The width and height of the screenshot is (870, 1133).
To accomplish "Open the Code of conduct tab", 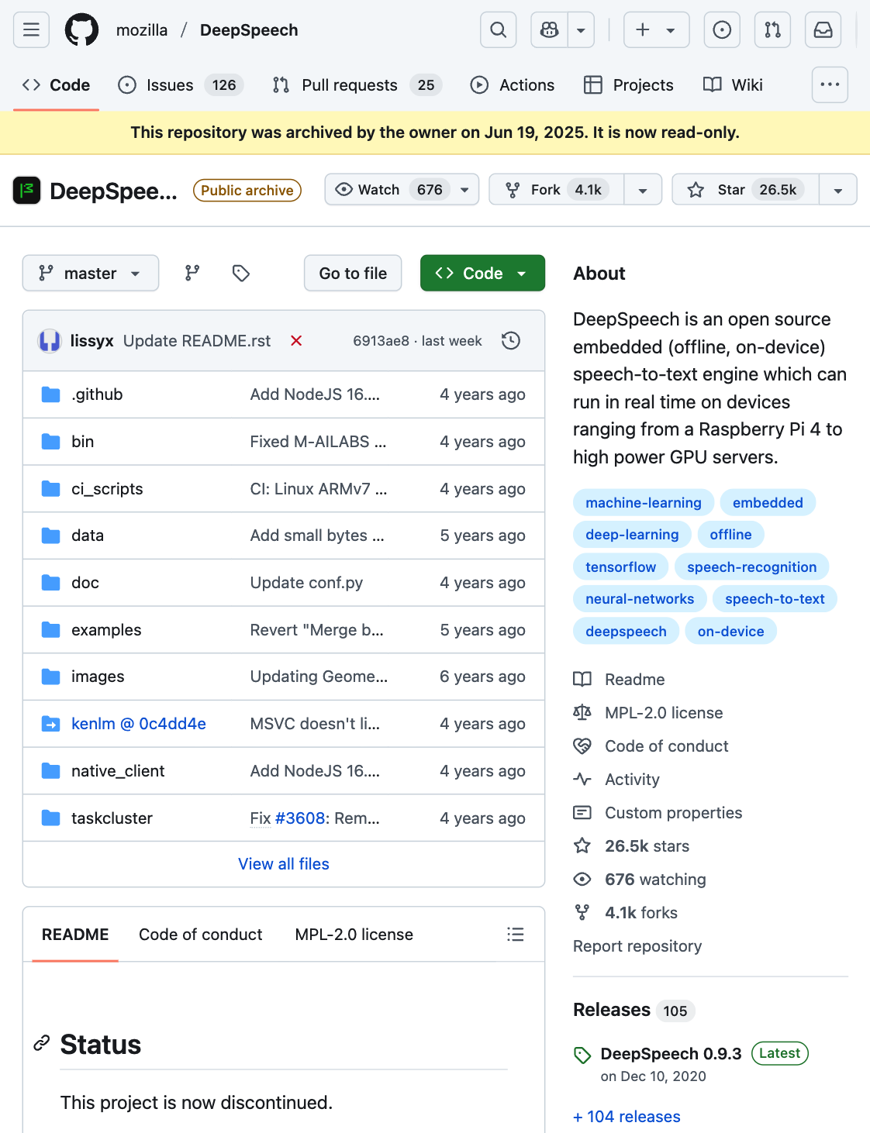I will click(x=200, y=935).
